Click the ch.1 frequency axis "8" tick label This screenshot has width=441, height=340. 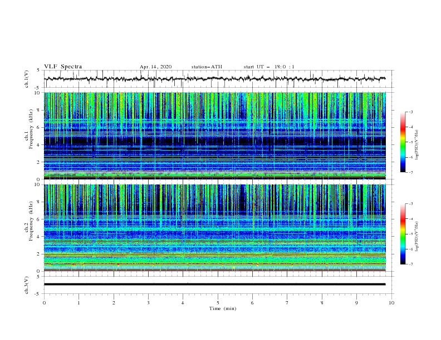pos(40,110)
